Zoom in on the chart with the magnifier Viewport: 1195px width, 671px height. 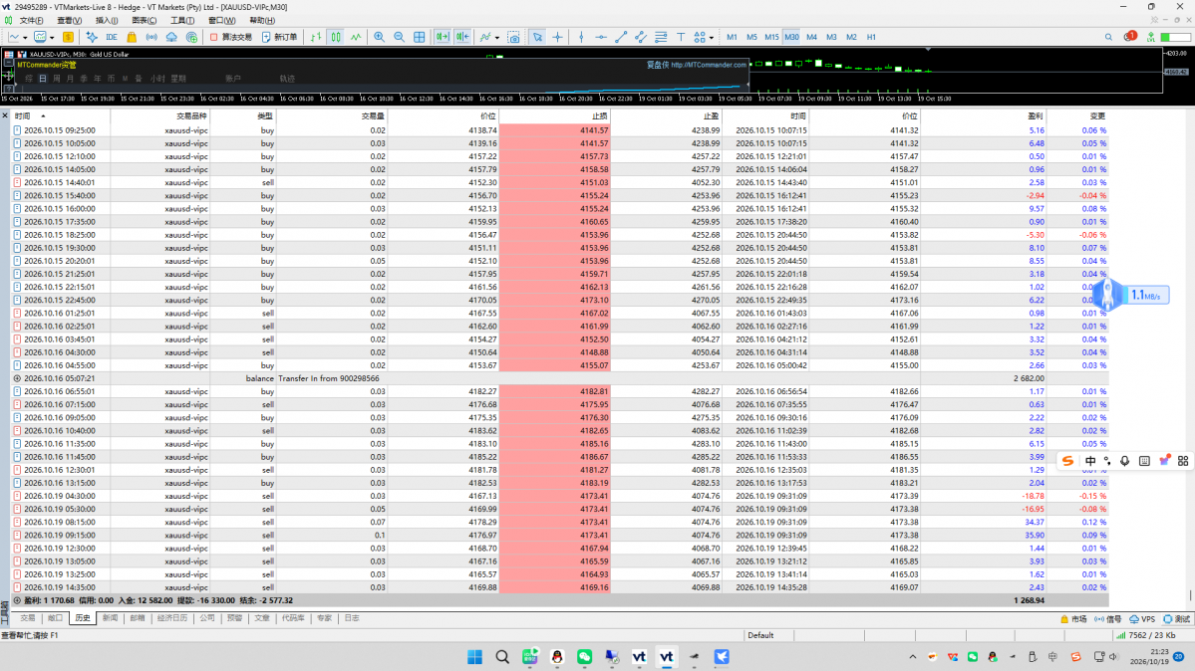(x=379, y=37)
